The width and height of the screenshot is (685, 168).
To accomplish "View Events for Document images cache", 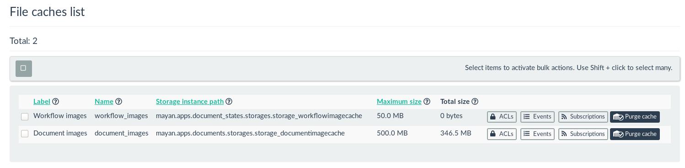I will pyautogui.click(x=537, y=134).
